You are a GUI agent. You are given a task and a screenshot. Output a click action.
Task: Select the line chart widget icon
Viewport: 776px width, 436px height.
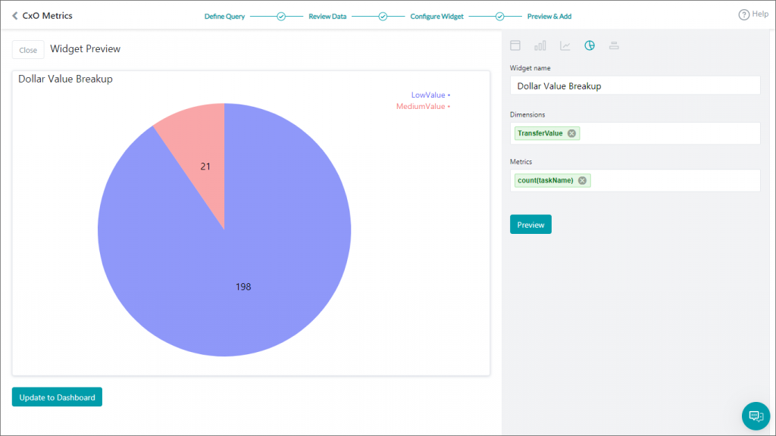pos(565,45)
